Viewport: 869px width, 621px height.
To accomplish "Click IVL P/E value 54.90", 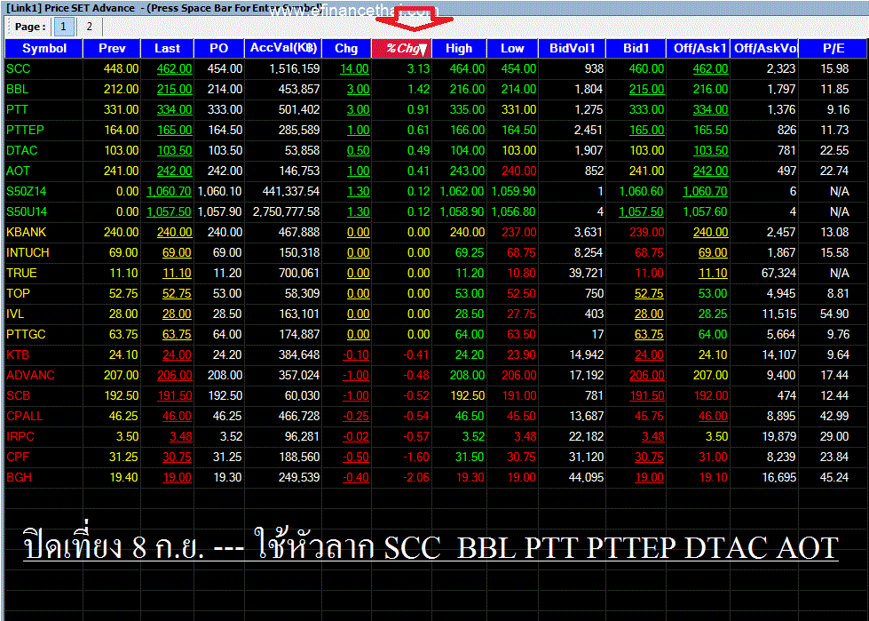I will pyautogui.click(x=834, y=314).
